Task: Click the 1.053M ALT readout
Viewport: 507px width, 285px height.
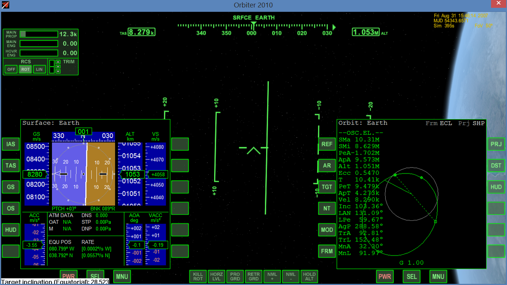Action: point(366,32)
